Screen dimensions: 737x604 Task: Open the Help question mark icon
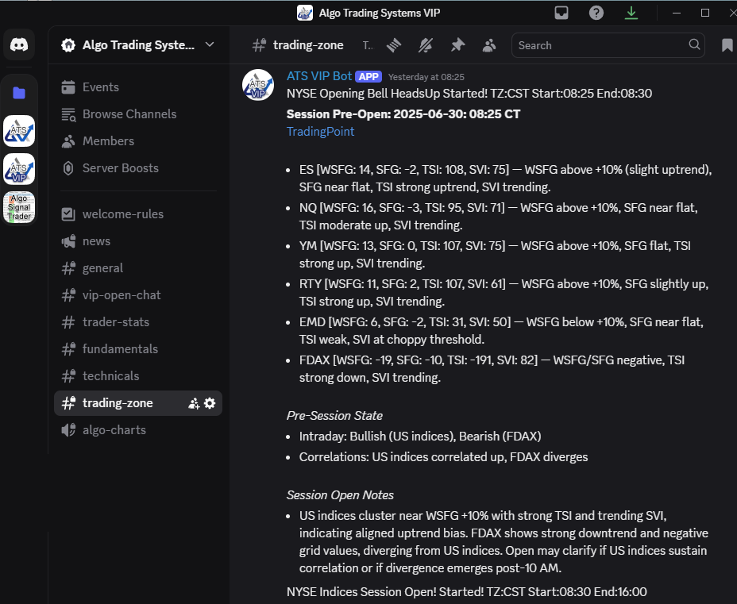596,13
